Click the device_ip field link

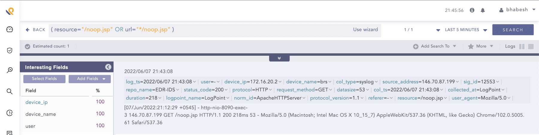37,102
